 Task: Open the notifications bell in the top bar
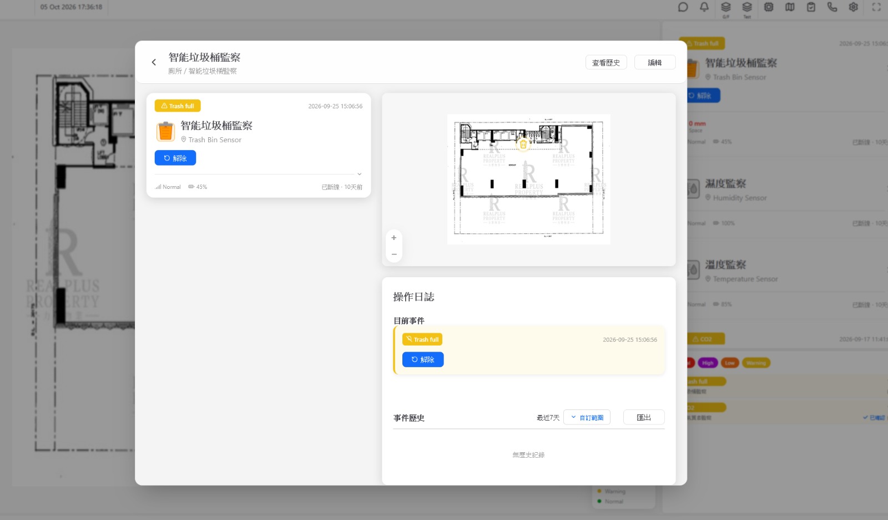point(704,7)
